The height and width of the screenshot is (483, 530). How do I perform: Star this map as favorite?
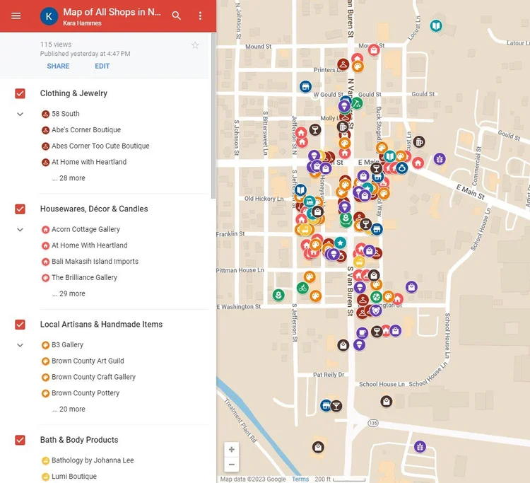(x=195, y=45)
